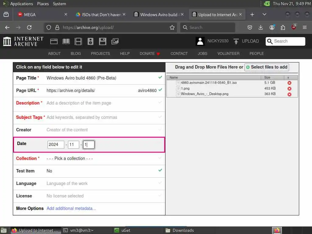The width and height of the screenshot is (312, 234).
Task: Open the BLOG navigation link
Action: point(76,54)
